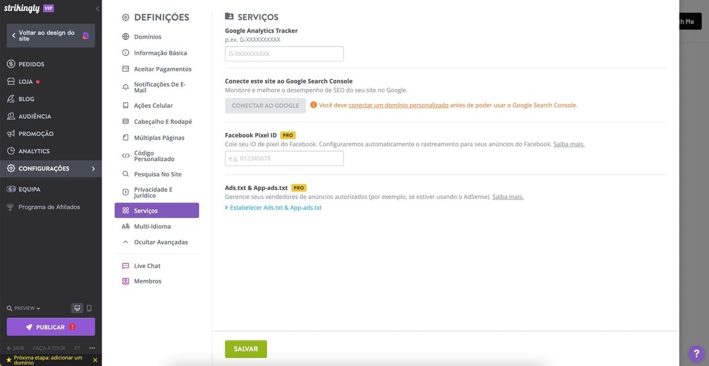Click PRO badge next to Facebook Pixel ID
The width and height of the screenshot is (709, 366).
pos(288,135)
